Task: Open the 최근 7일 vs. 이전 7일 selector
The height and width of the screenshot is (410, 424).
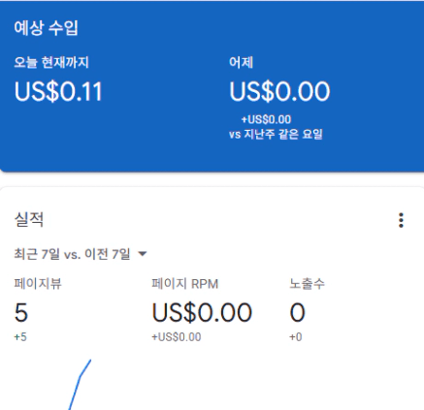Action: click(x=81, y=254)
